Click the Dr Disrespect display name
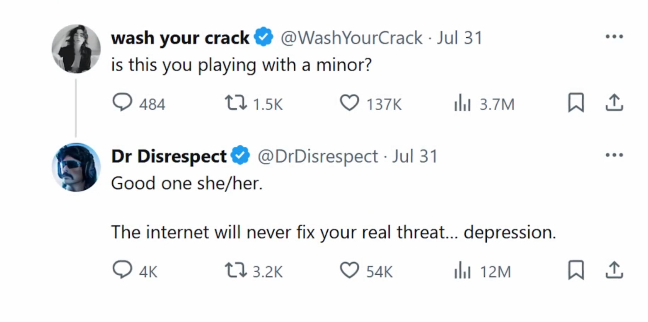Viewport: 648px width, 322px height. point(169,156)
